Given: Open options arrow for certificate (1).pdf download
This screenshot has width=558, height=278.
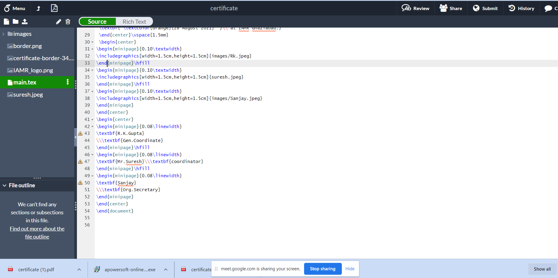Looking at the screenshot, I should coord(79,269).
